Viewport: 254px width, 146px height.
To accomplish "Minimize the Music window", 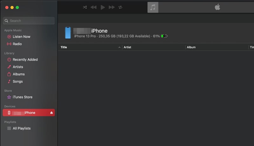I will coord(12,7).
